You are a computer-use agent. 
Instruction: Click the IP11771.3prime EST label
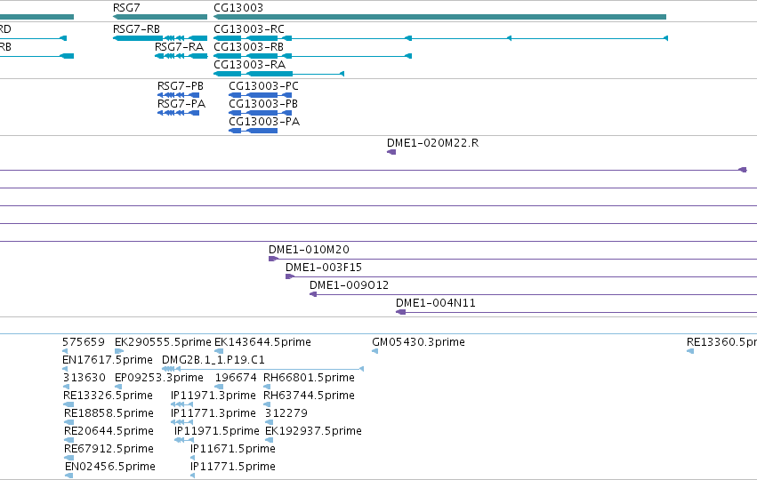pyautogui.click(x=213, y=413)
